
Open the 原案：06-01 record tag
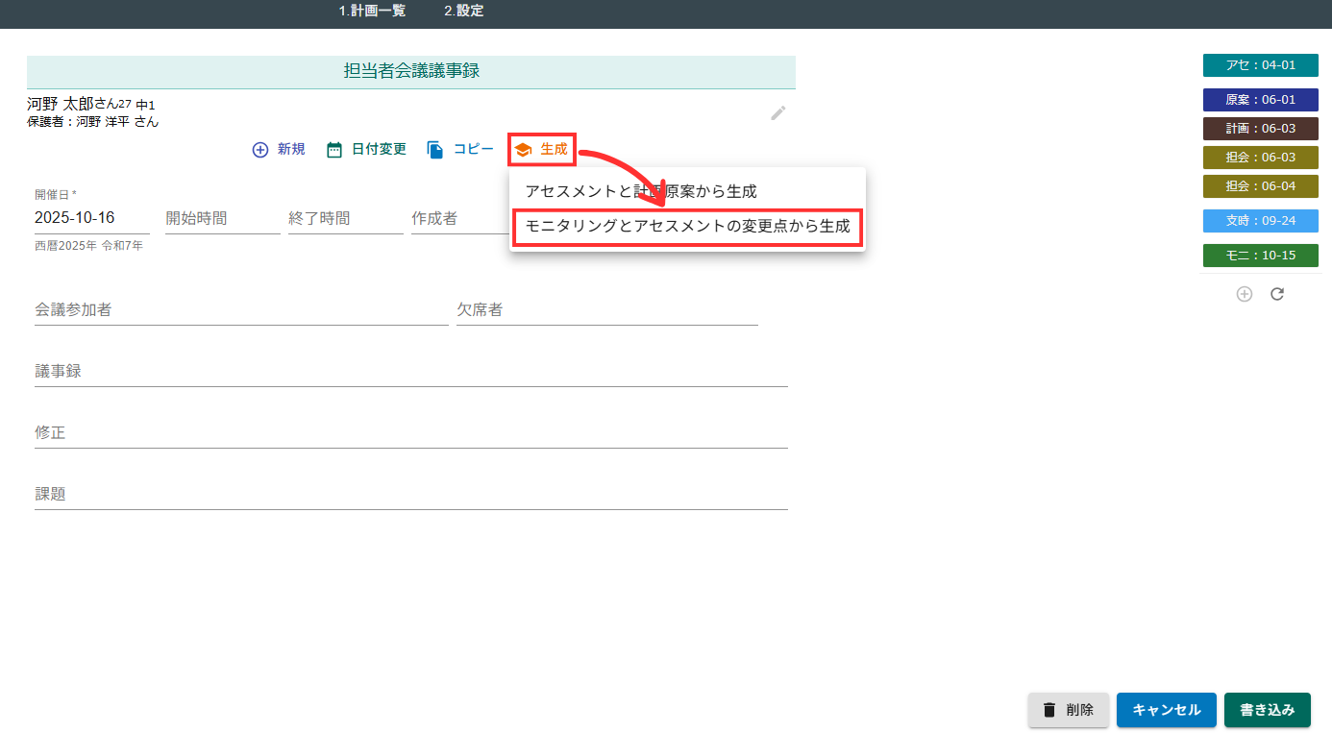(1260, 99)
